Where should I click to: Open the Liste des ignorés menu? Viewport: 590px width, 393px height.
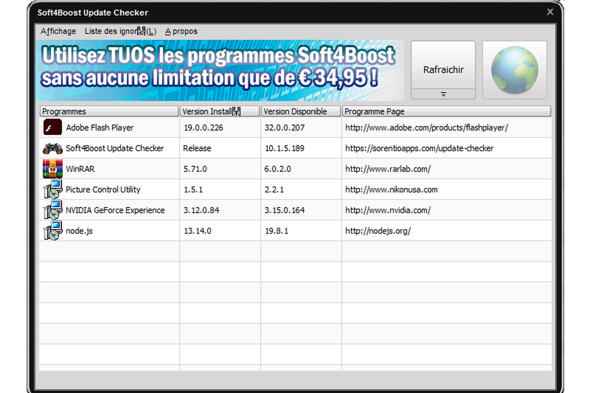click(120, 31)
